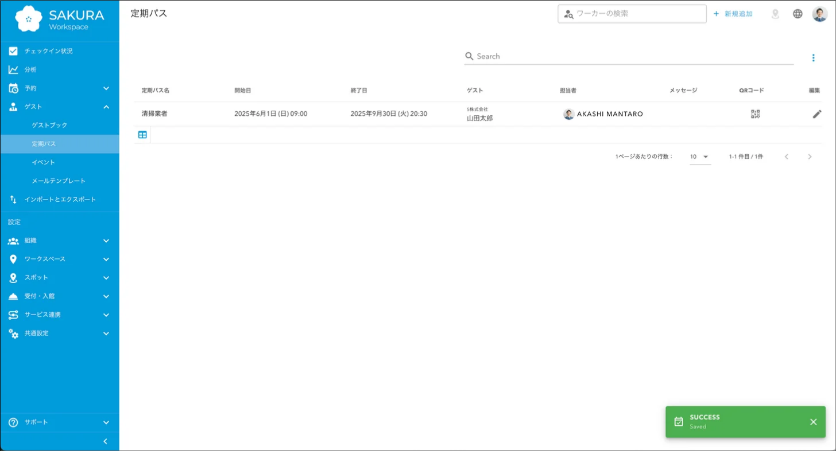
Task: Click the 受付・入館 bell icon
Action: (13, 296)
